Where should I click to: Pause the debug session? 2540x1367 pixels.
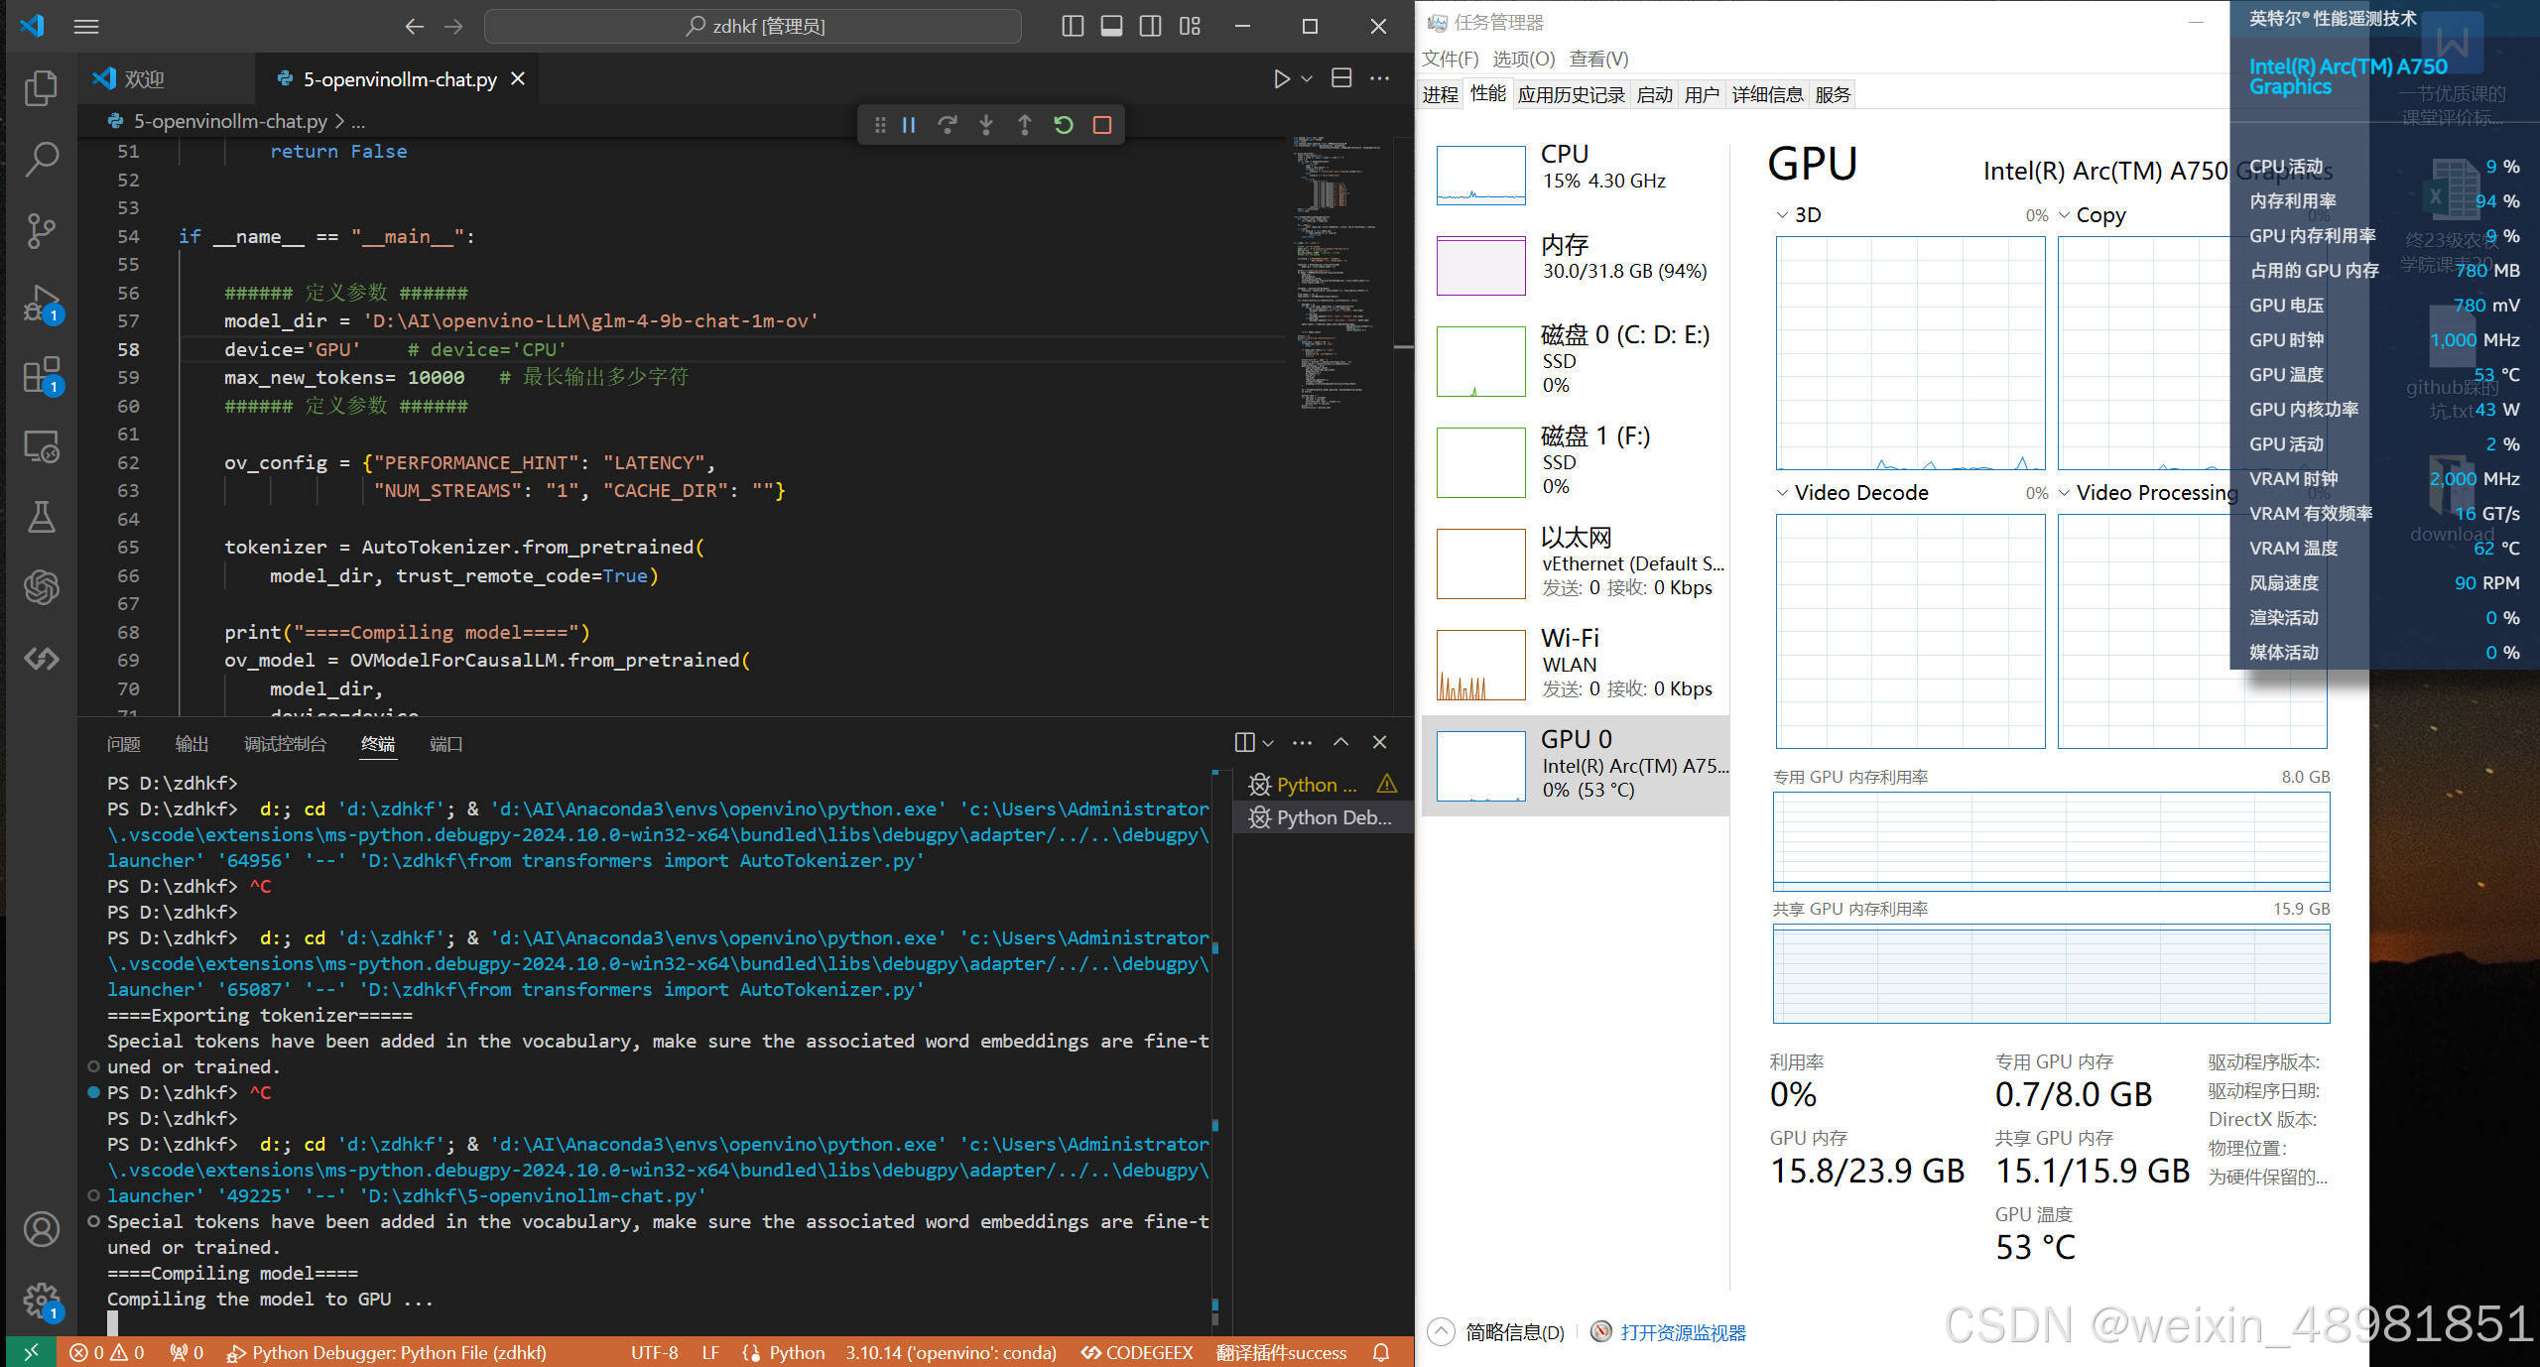pyautogui.click(x=909, y=125)
